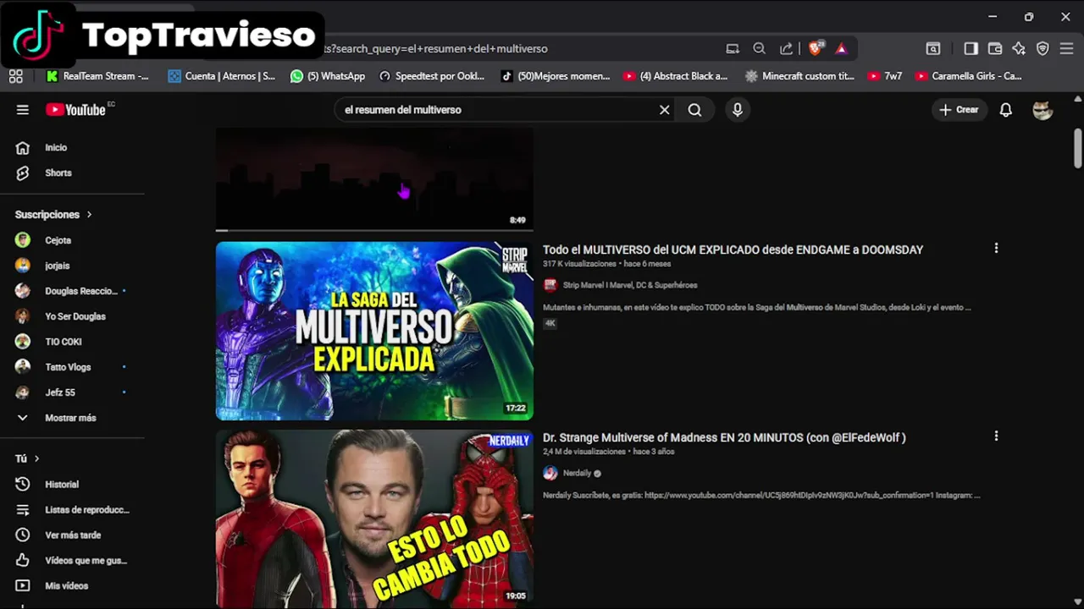Viewport: 1084px width, 609px height.
Task: Open the (50)Mejores momen... bookmark
Action: (x=556, y=76)
